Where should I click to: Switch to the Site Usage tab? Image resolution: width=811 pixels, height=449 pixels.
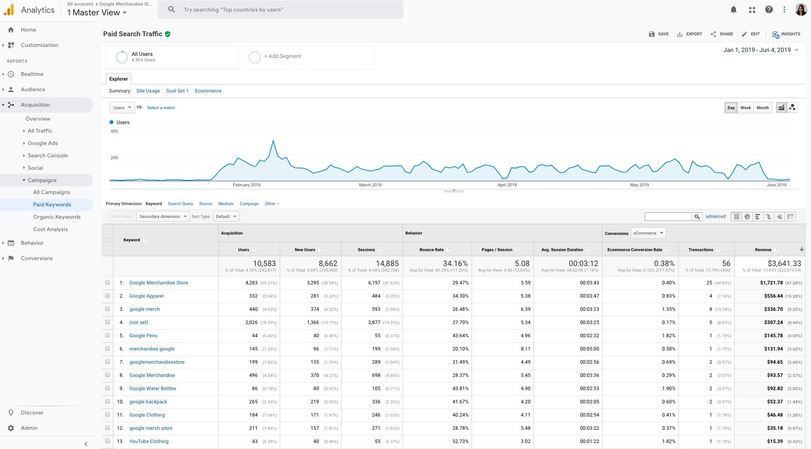tap(148, 91)
